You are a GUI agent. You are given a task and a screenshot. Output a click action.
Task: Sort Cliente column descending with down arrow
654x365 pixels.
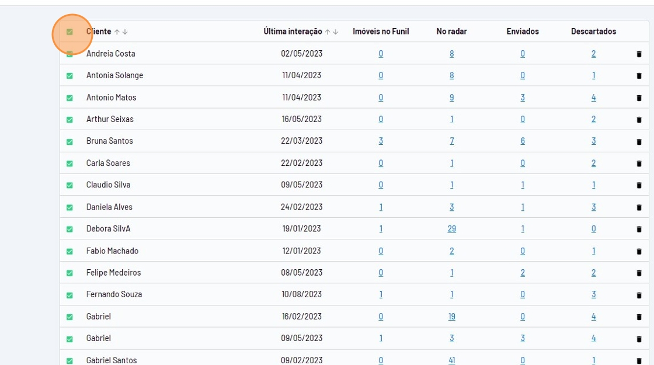(x=125, y=32)
